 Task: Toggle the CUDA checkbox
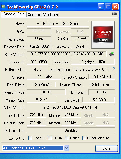[x=50, y=138]
